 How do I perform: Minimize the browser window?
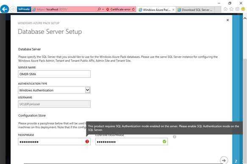(x=219, y=3)
